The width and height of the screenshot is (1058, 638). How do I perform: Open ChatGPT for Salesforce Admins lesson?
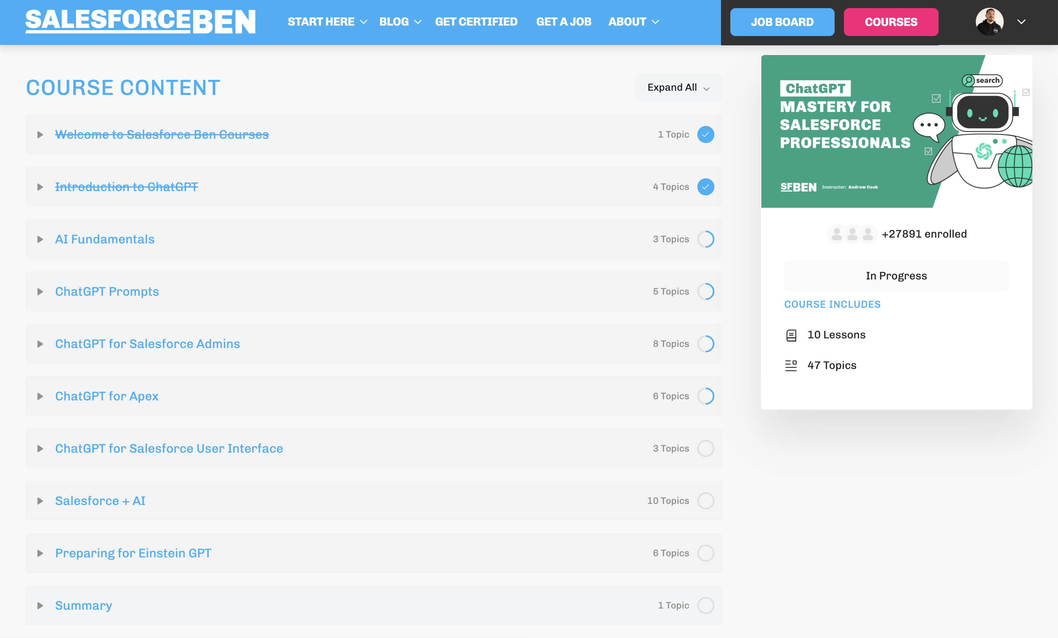147,344
